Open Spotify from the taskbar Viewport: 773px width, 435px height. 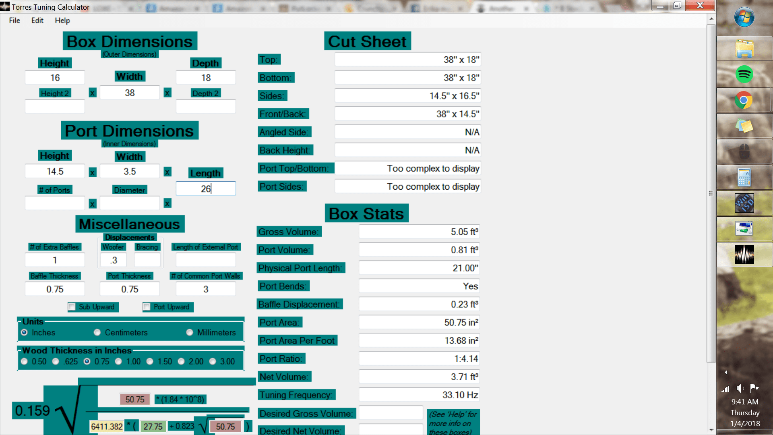(744, 75)
